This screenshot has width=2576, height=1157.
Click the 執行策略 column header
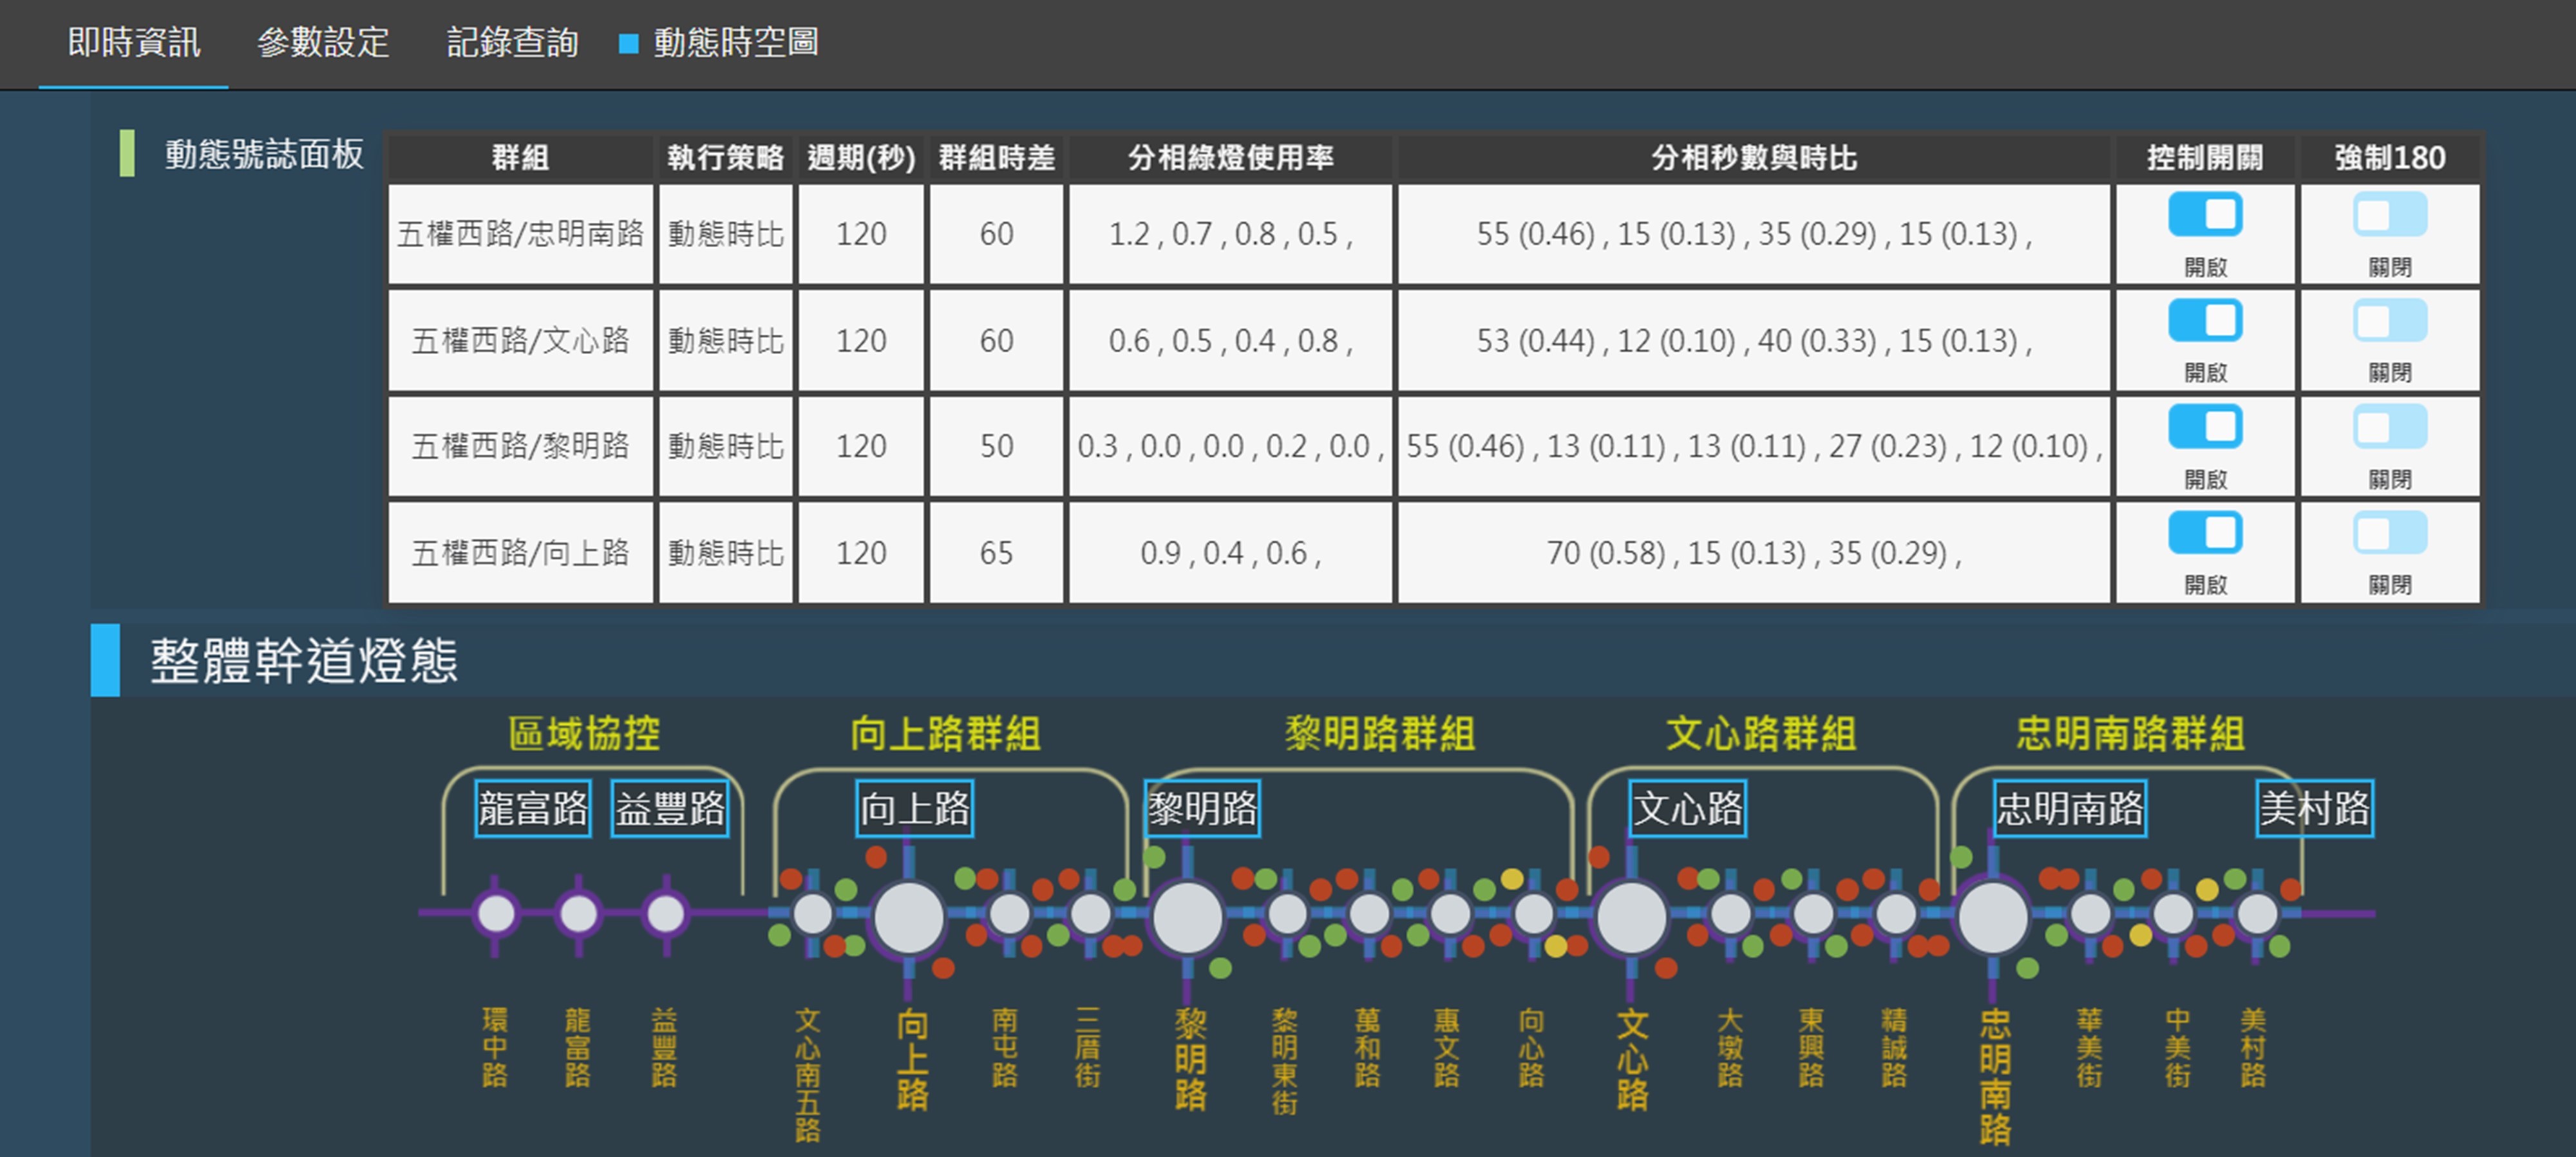(x=725, y=158)
